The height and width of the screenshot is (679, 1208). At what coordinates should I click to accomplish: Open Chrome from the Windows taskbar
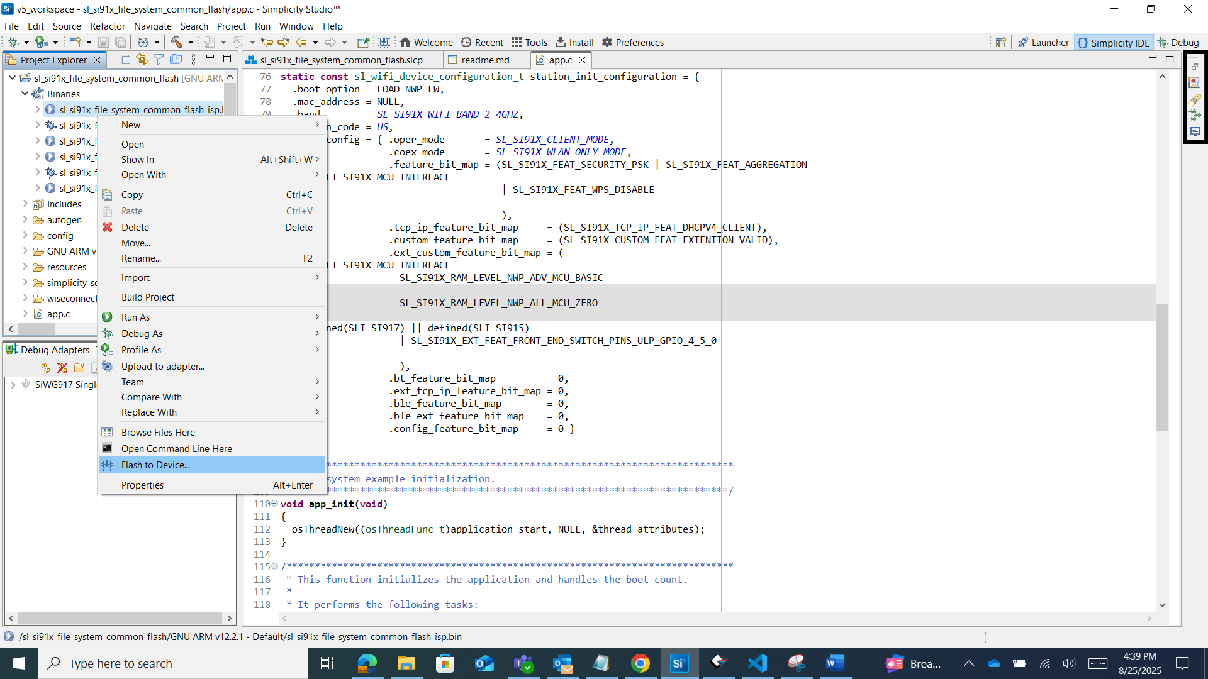(x=640, y=663)
